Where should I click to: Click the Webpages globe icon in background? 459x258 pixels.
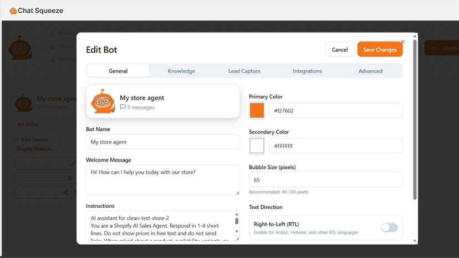(53, 60)
